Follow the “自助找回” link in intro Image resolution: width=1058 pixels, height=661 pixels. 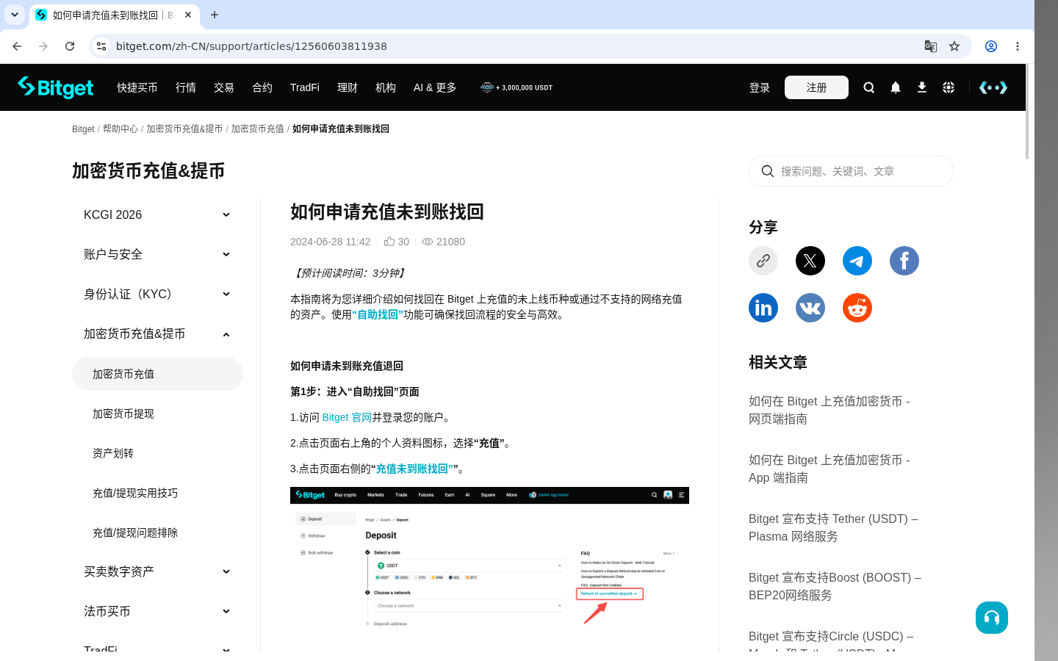tap(378, 314)
